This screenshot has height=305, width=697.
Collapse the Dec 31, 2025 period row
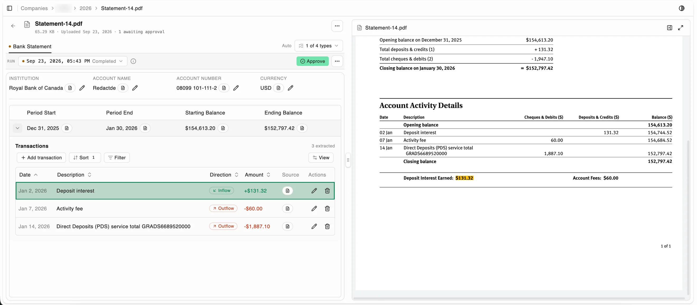tap(17, 128)
